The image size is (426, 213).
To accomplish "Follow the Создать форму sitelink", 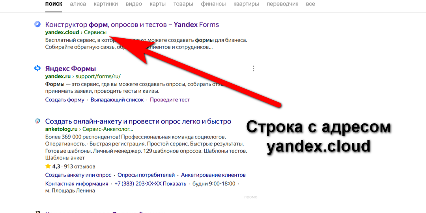I will [65, 100].
